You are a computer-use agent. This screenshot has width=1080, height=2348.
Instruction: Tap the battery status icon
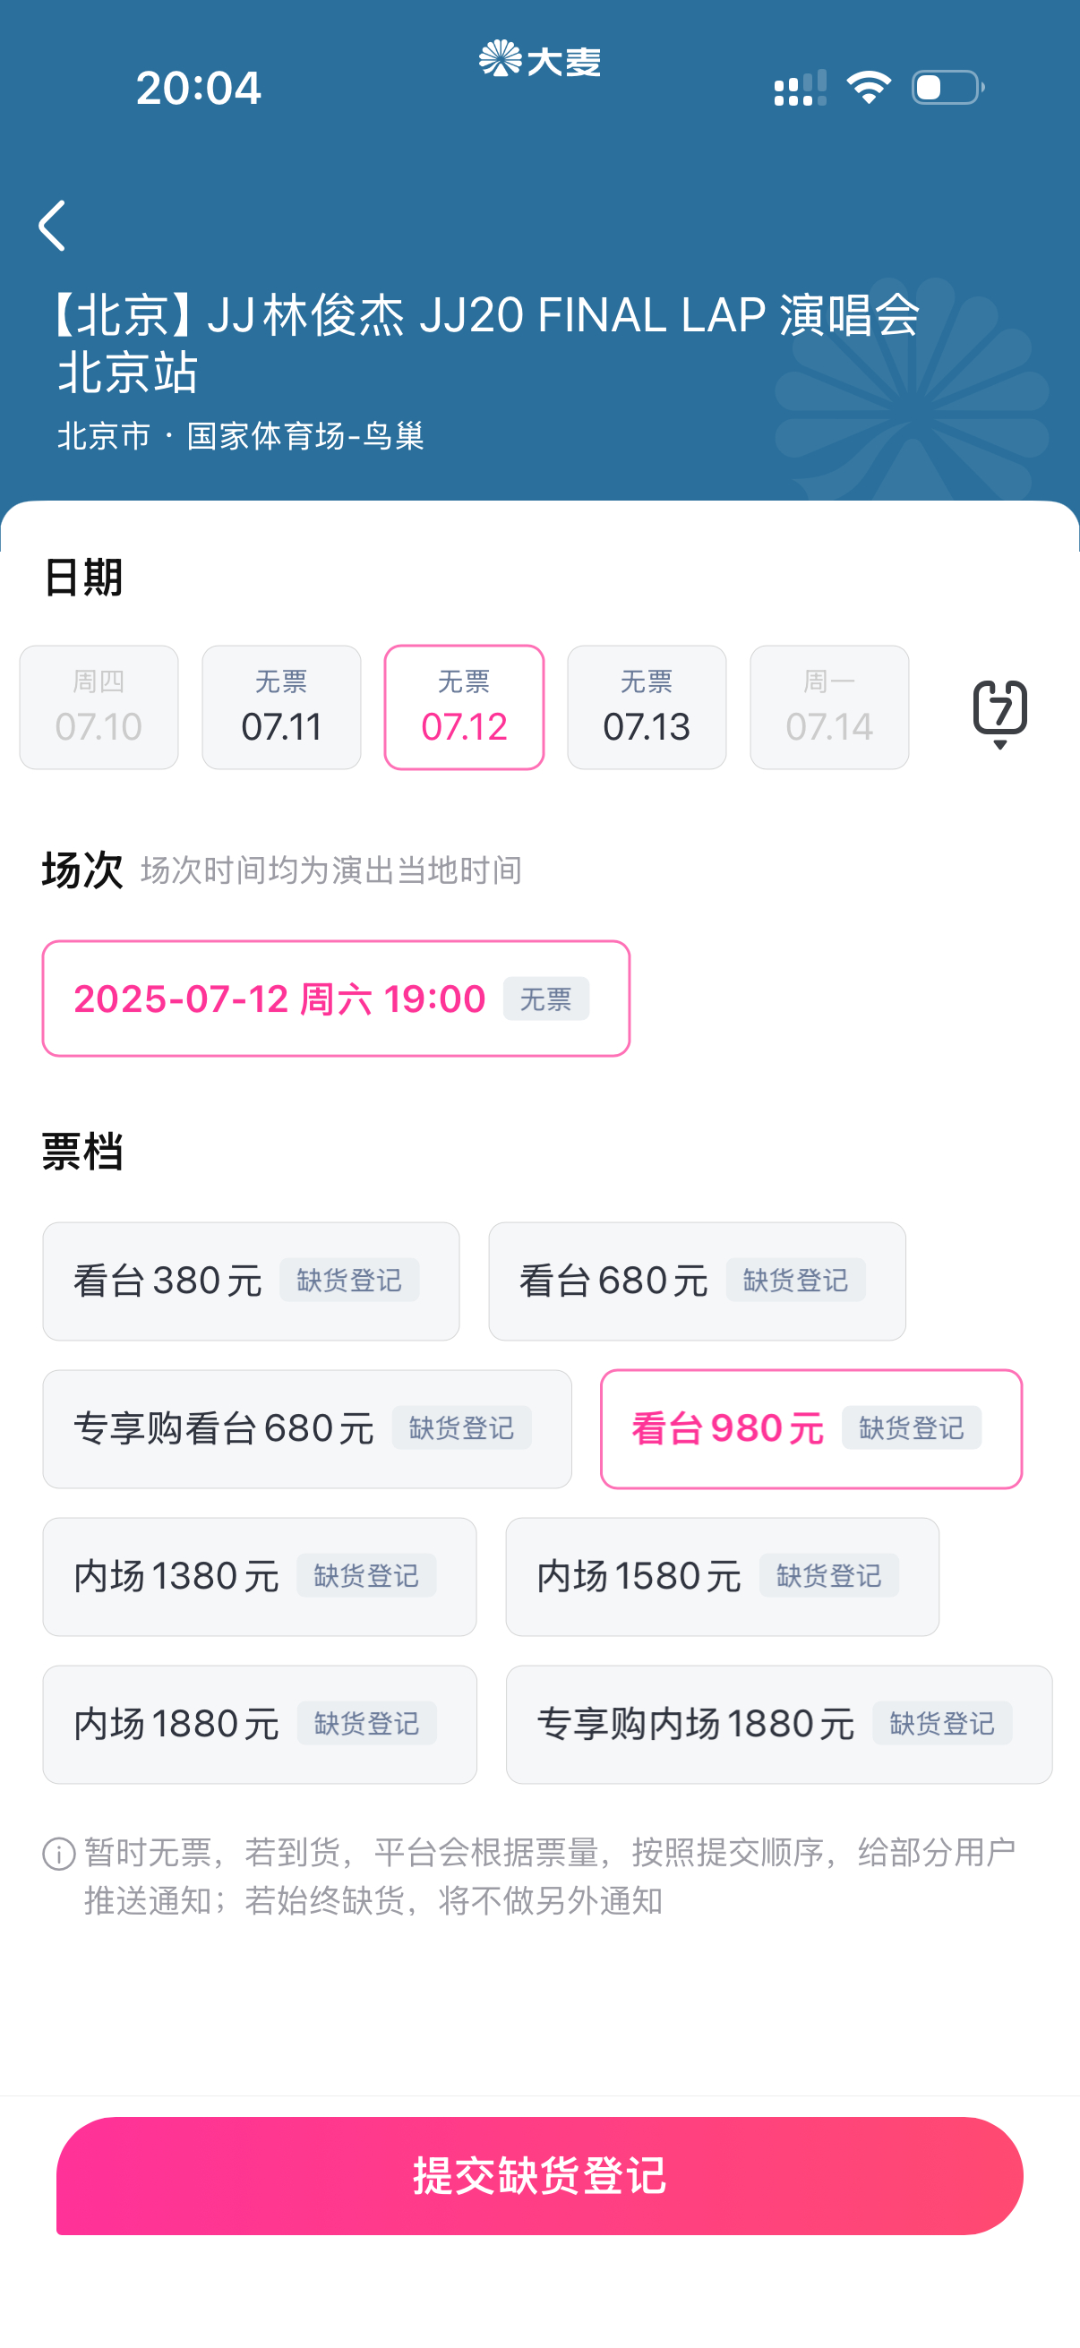point(947,88)
